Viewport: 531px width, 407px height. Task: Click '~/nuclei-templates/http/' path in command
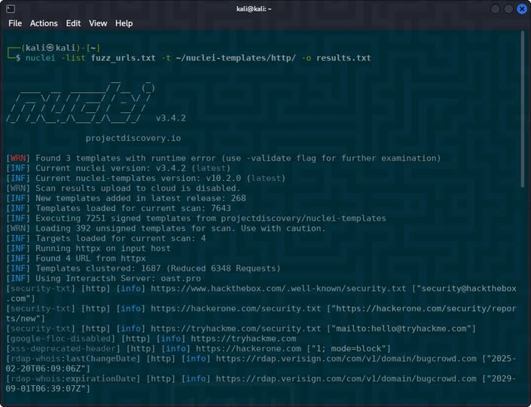236,58
